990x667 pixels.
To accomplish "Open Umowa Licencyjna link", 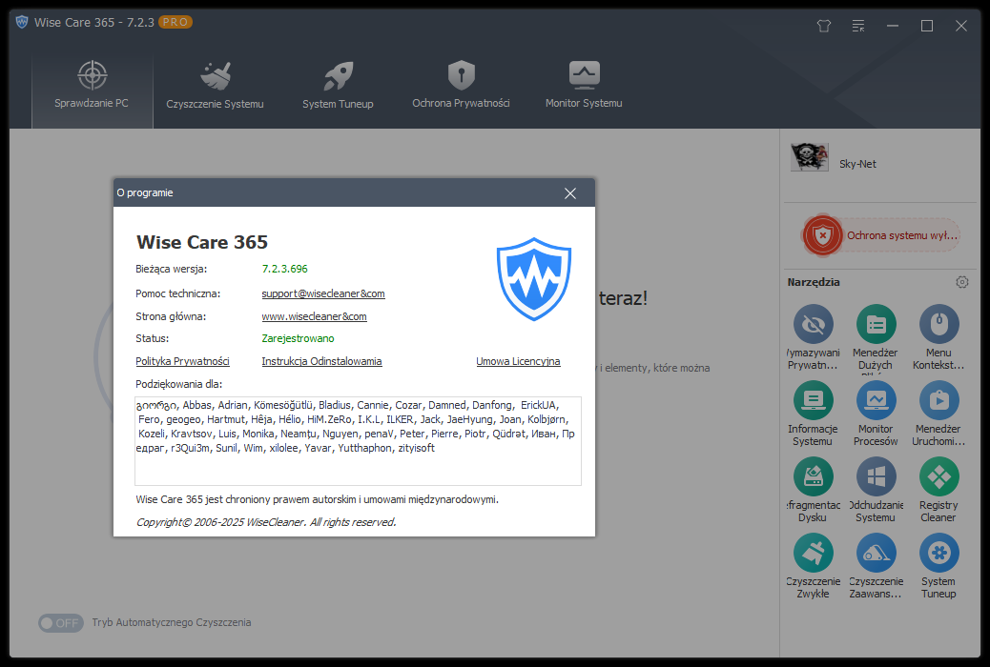I will [x=518, y=361].
